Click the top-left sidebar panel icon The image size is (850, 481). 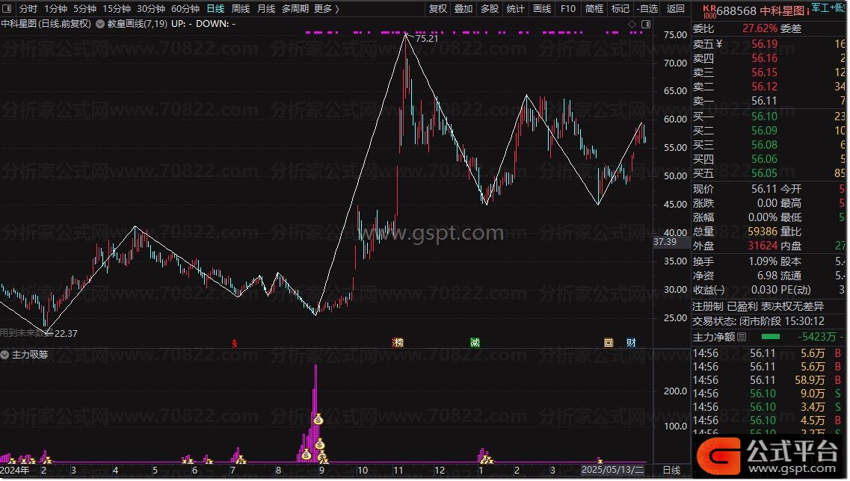point(7,9)
